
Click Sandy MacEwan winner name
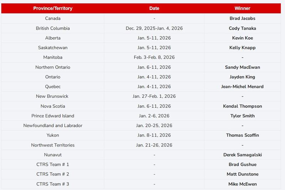242,67
